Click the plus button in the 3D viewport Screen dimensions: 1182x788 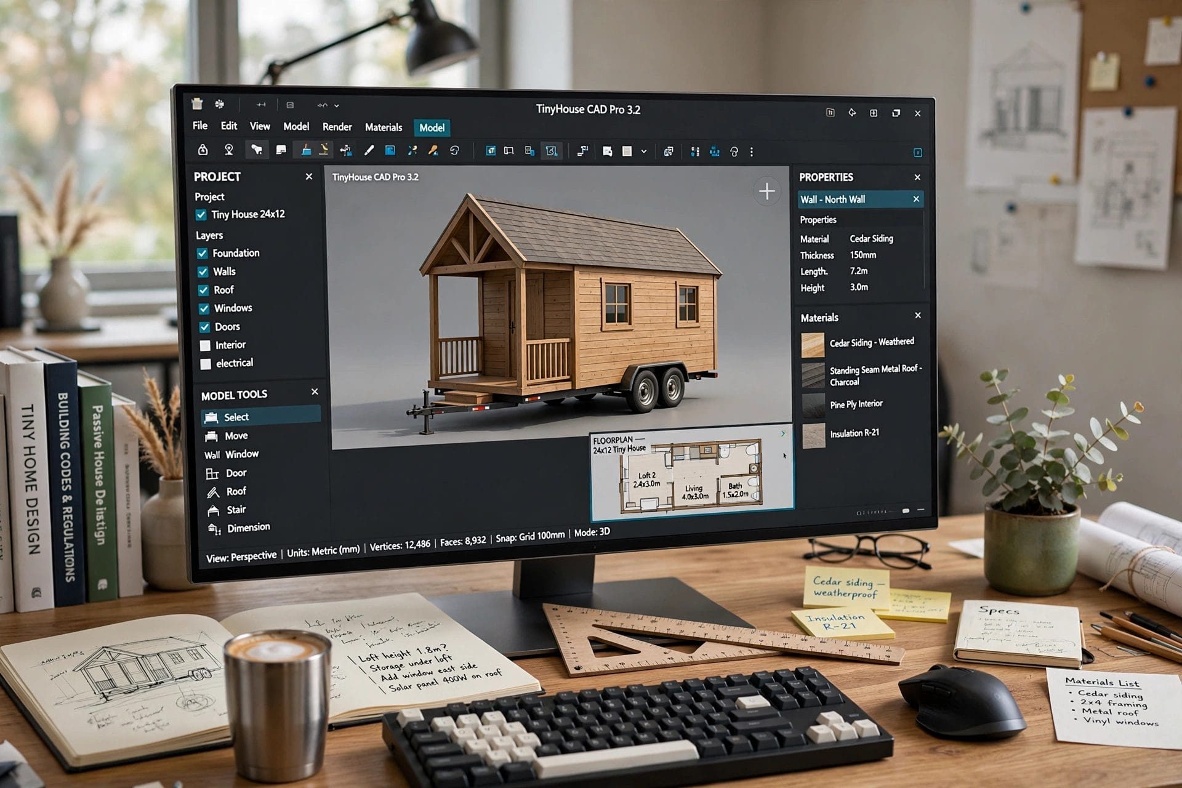(x=766, y=191)
